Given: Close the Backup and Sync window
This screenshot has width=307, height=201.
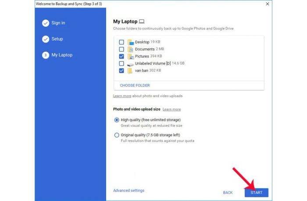Looking at the screenshot, I should [268, 4].
